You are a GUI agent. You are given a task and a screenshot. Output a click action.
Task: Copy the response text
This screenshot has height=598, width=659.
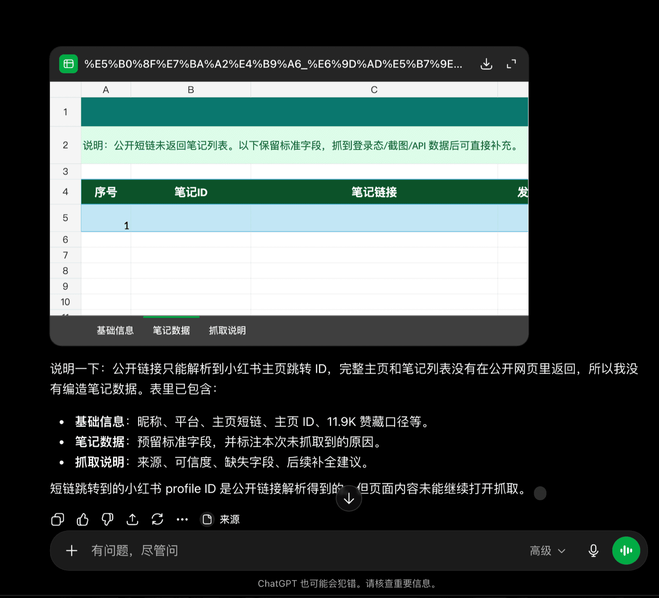pos(58,519)
